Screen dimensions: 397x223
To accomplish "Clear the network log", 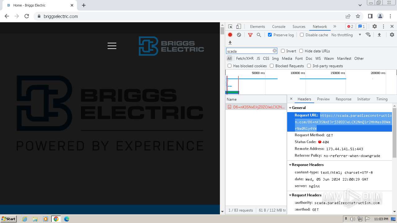I will click(239, 35).
